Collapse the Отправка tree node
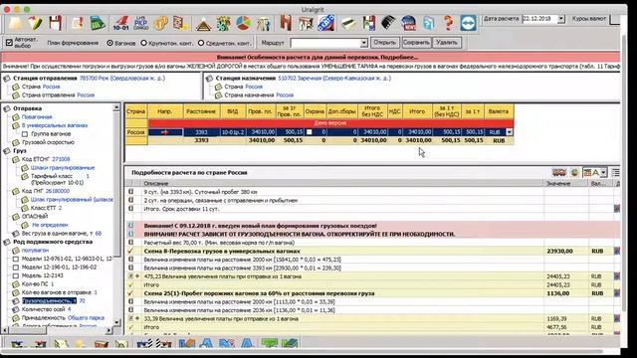Screen dimensions: 637x358 click(x=7, y=108)
